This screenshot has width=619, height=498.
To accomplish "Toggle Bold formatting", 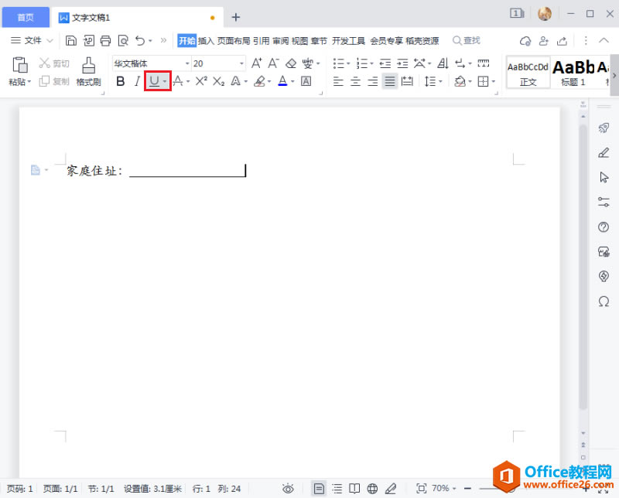I will (x=121, y=81).
